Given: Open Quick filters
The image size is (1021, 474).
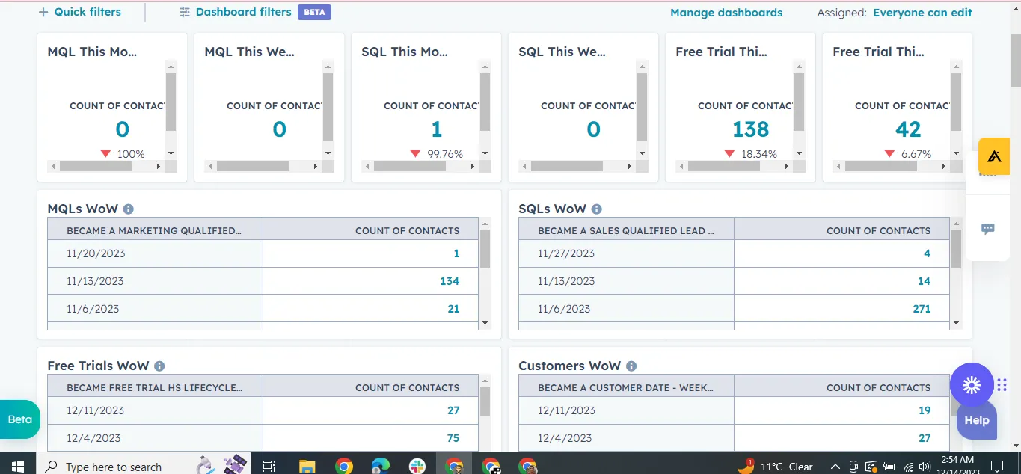Looking at the screenshot, I should tap(79, 12).
